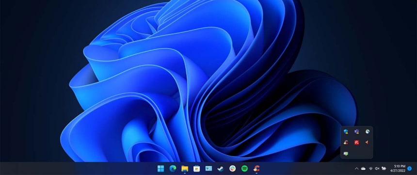Viewport: 417px width, 175px height.
Task: Open Windows Security shield in tray overflow
Action: tap(346, 131)
